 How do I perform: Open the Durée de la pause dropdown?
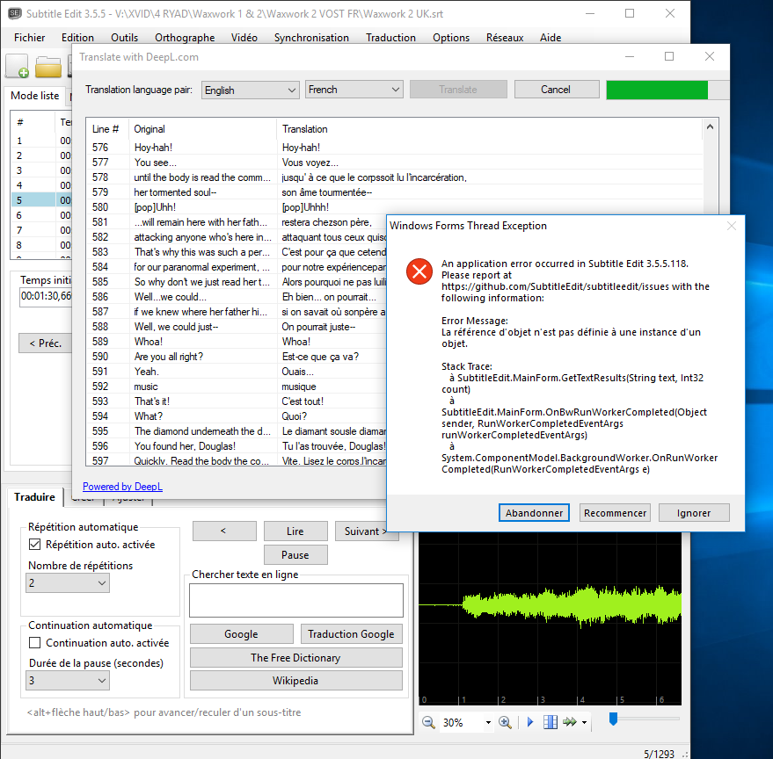[x=68, y=681]
